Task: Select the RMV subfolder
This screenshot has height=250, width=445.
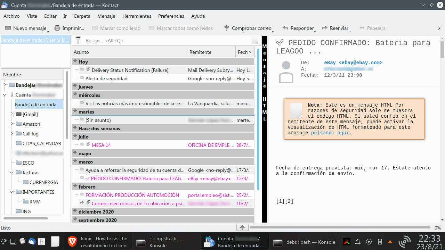Action: point(31,202)
